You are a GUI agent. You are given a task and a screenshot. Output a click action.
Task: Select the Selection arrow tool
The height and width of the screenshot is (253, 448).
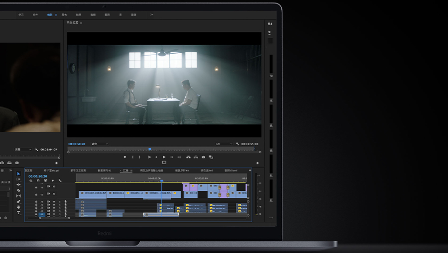pos(18,173)
